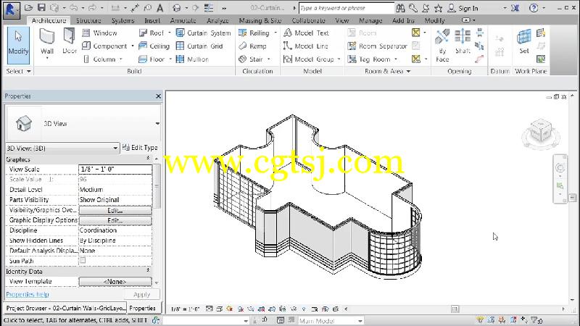Click the Model Text tool
580x326 pixels.
pyautogui.click(x=306, y=33)
